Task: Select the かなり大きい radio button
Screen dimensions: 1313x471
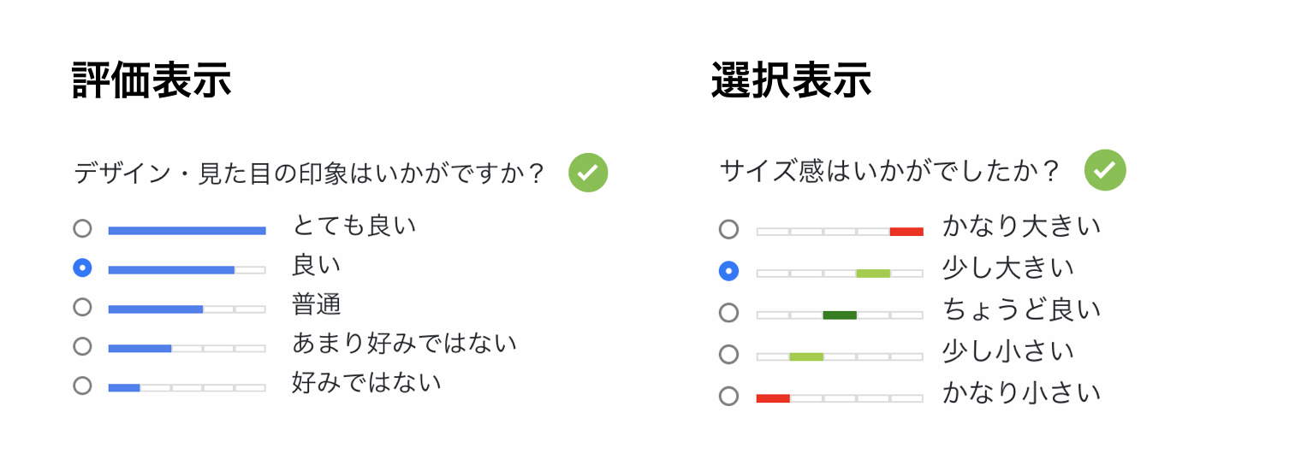Action: click(x=728, y=229)
